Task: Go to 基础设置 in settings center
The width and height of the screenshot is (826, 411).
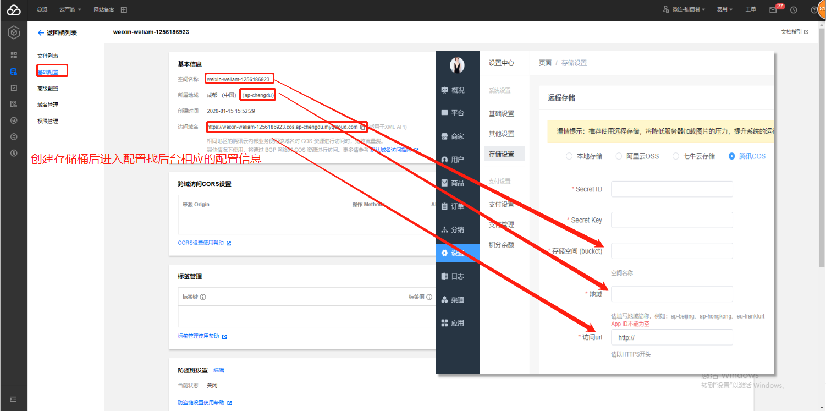Action: click(502, 114)
